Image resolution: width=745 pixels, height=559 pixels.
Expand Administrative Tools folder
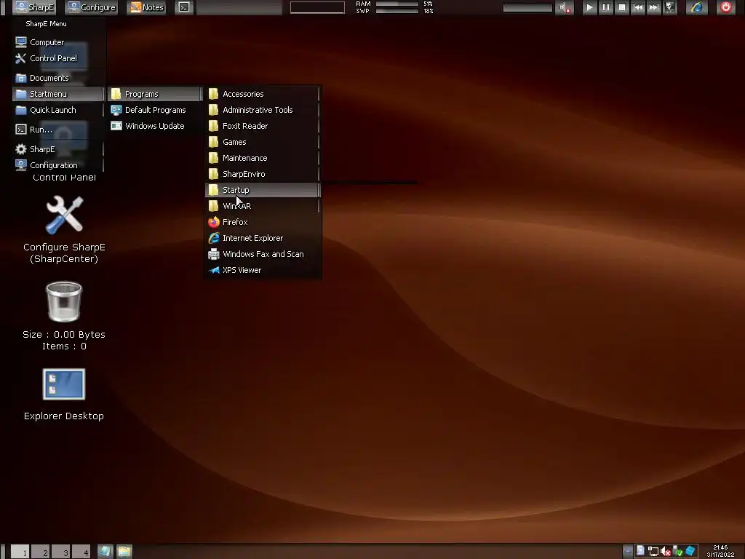pos(263,110)
